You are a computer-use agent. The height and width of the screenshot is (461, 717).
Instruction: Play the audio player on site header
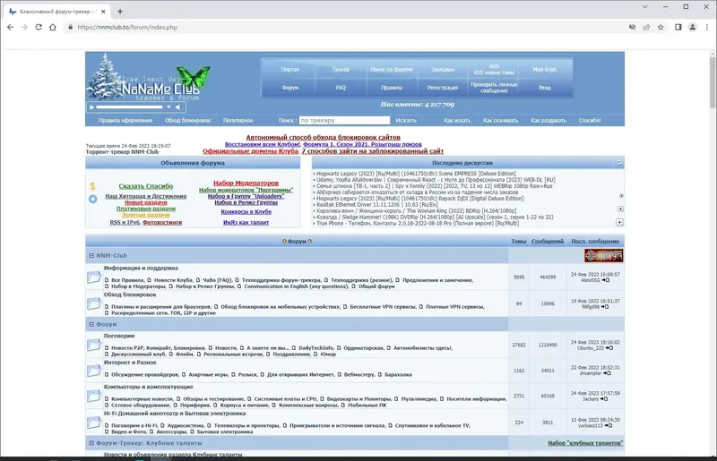(91, 107)
